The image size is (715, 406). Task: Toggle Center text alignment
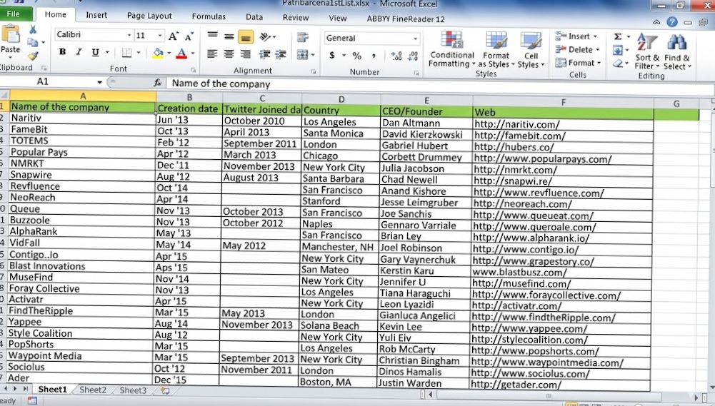229,54
